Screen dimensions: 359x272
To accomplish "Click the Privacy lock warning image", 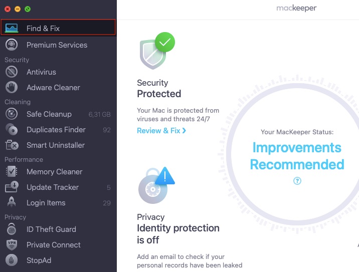I will pyautogui.click(x=156, y=185).
